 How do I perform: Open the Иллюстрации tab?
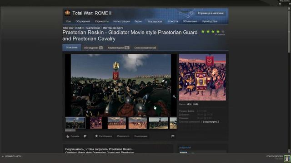pos(121,21)
